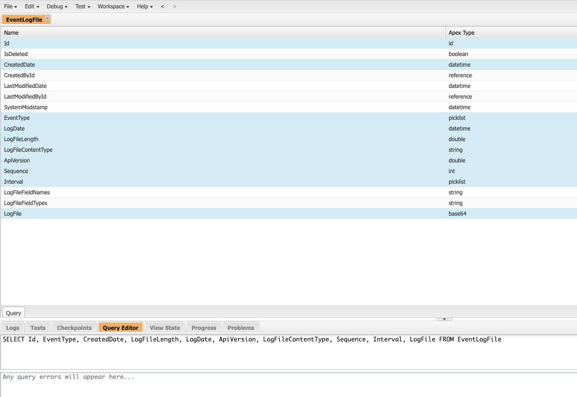Click the Query button
Viewport: 577px width, 397px height.
click(13, 313)
